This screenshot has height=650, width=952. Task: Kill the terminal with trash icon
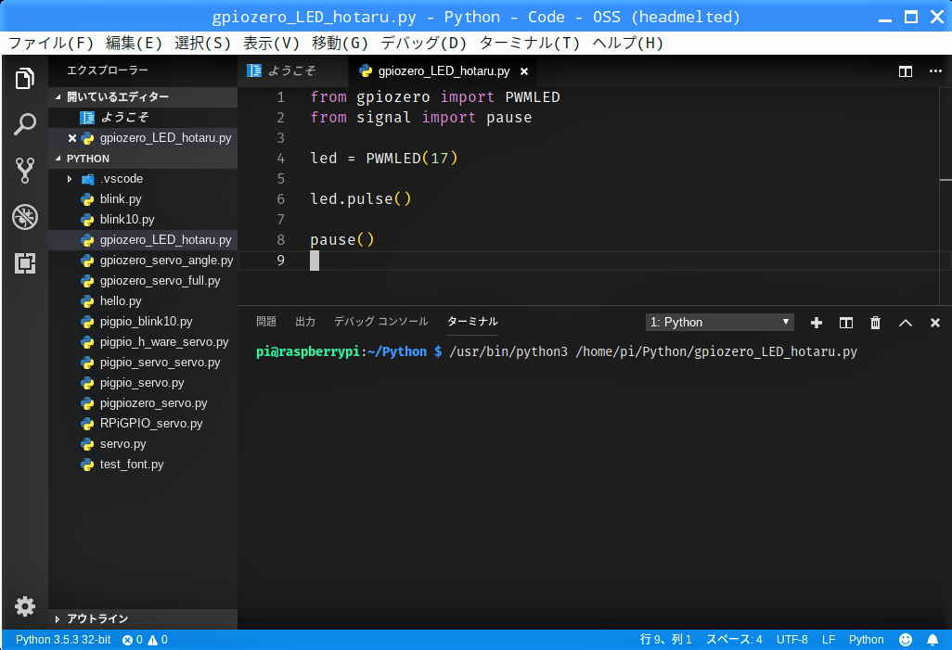pos(876,323)
